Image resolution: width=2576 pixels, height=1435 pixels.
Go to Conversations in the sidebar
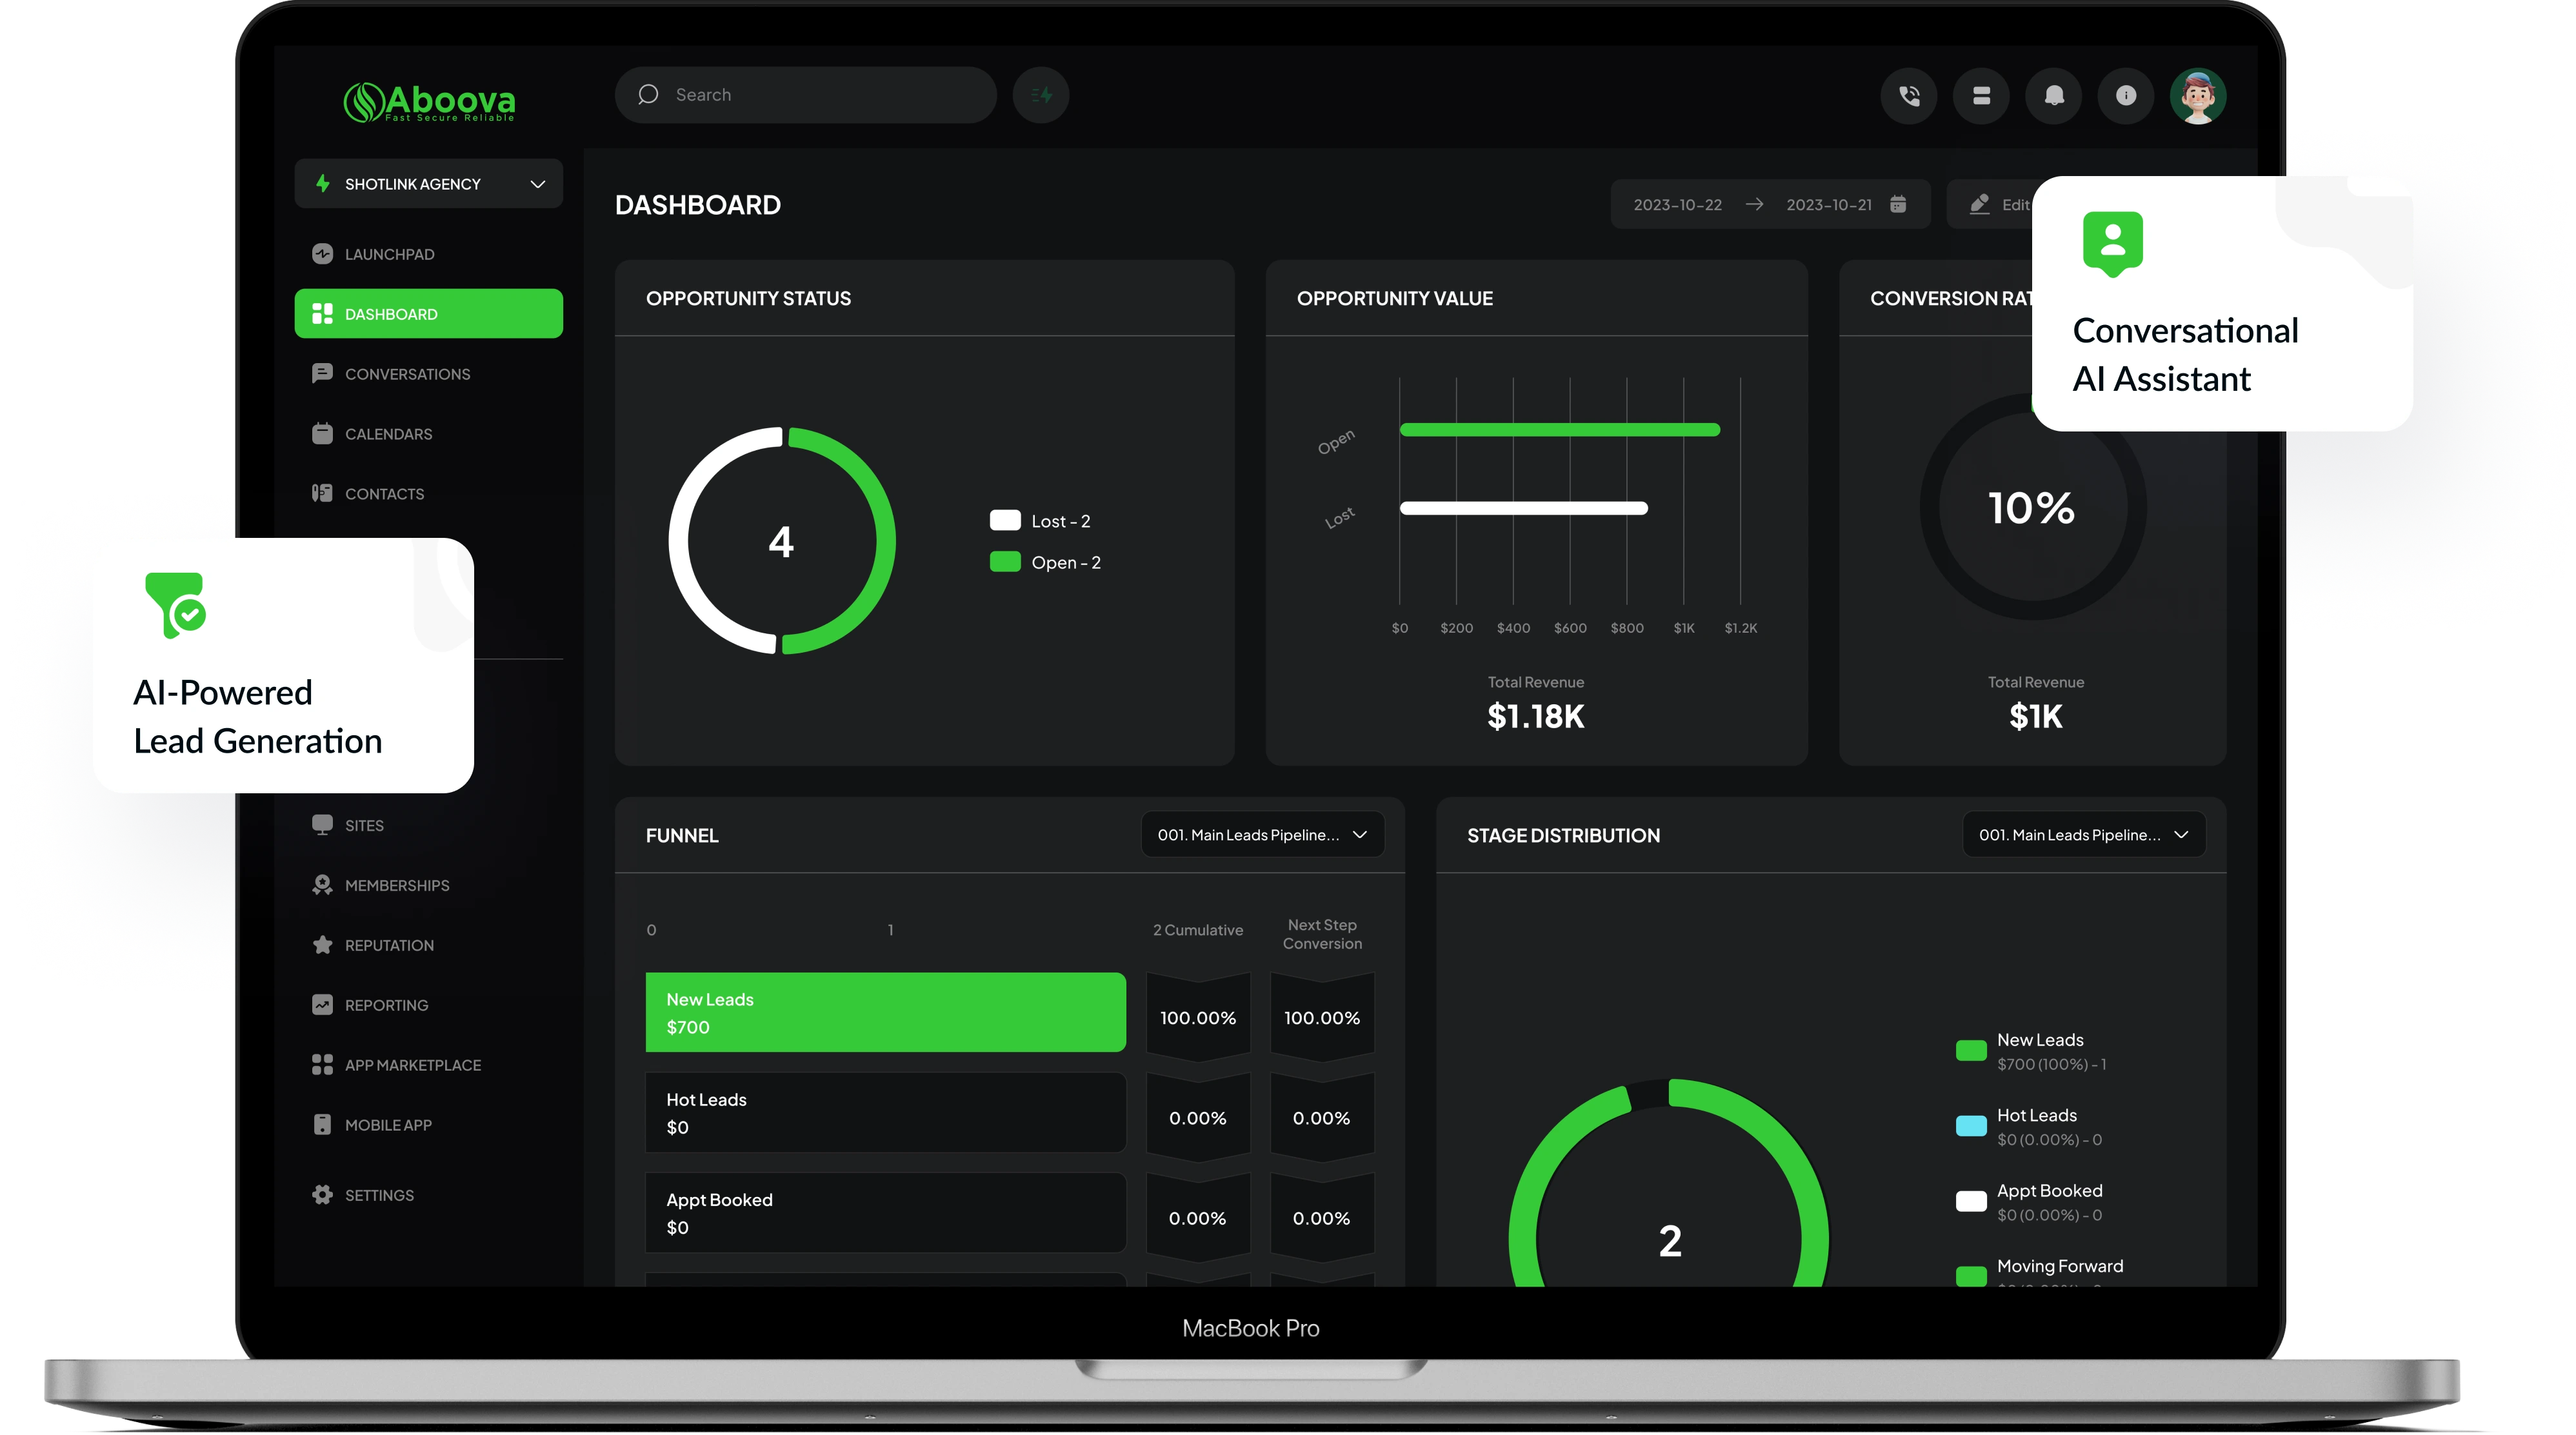[406, 374]
